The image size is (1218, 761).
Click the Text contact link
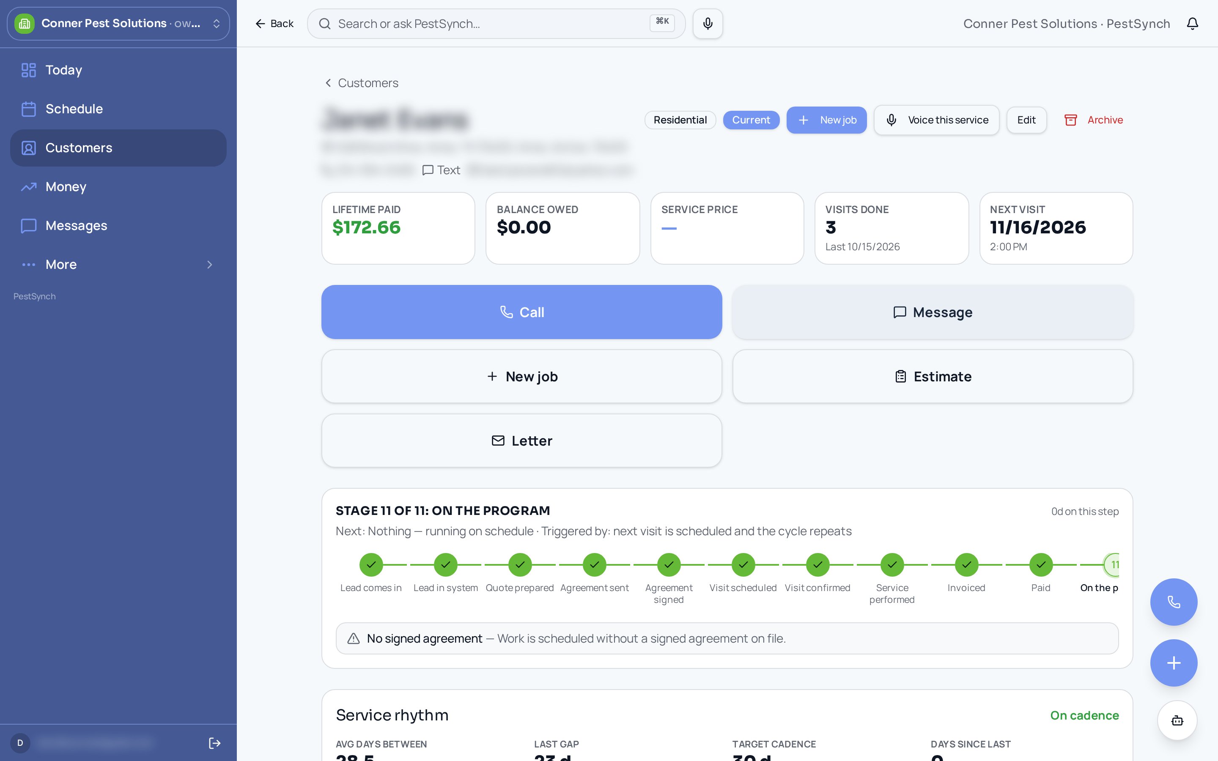442,170
